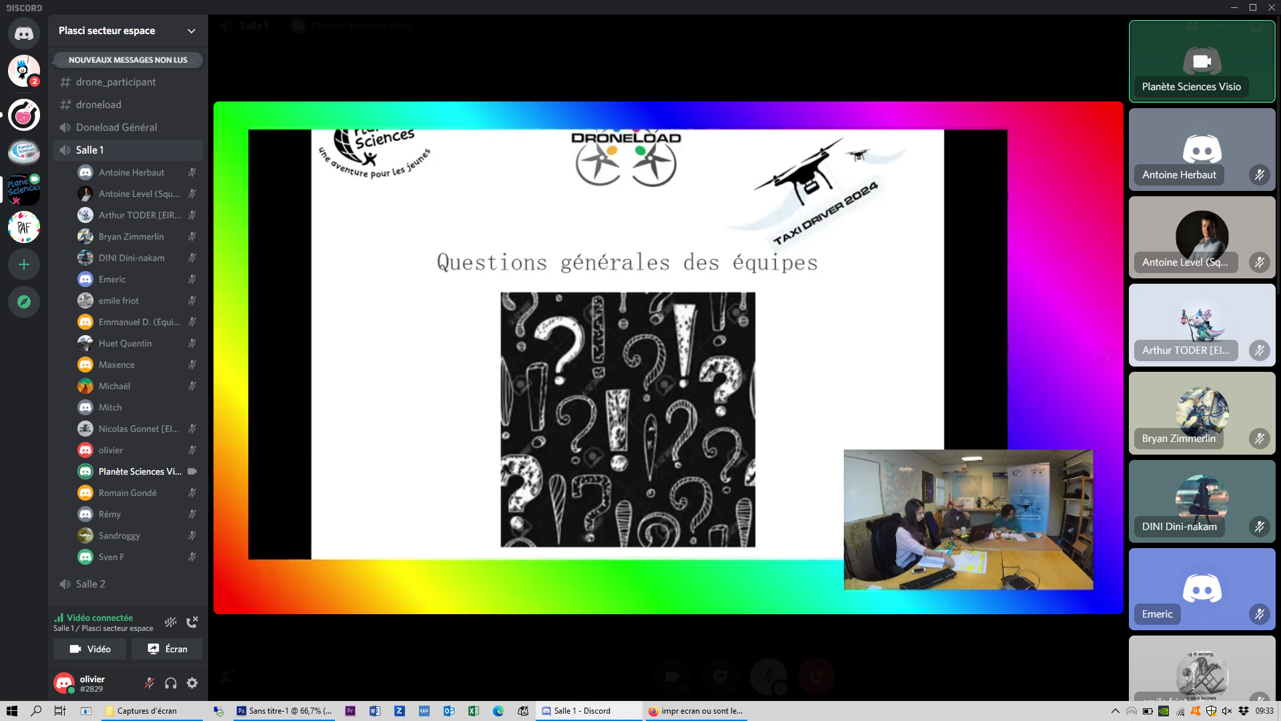Focus Arthur TODER participant tile

click(1202, 325)
